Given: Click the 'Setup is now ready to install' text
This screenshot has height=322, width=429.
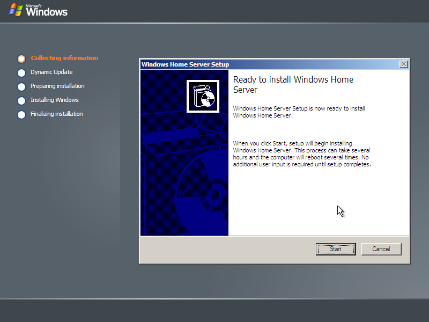Looking at the screenshot, I should (299, 112).
